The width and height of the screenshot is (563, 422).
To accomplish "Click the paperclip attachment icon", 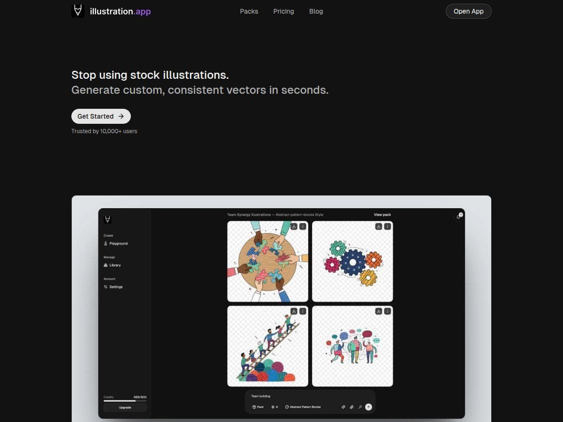I will point(352,407).
